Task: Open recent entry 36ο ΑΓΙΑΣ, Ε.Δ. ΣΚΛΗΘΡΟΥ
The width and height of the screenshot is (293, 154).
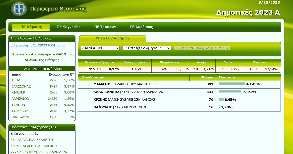Action: coord(32,140)
